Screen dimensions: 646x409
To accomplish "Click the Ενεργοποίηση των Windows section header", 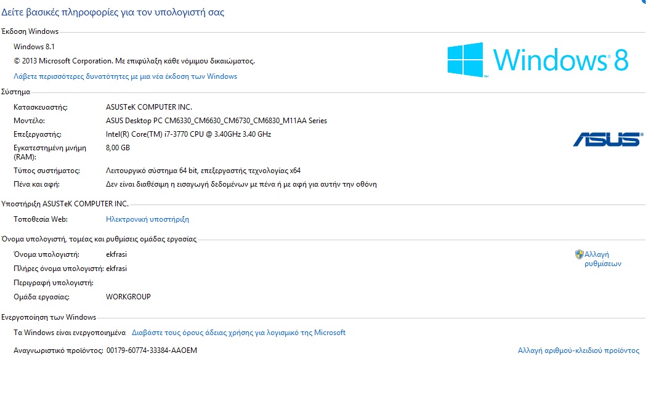I will click(49, 317).
